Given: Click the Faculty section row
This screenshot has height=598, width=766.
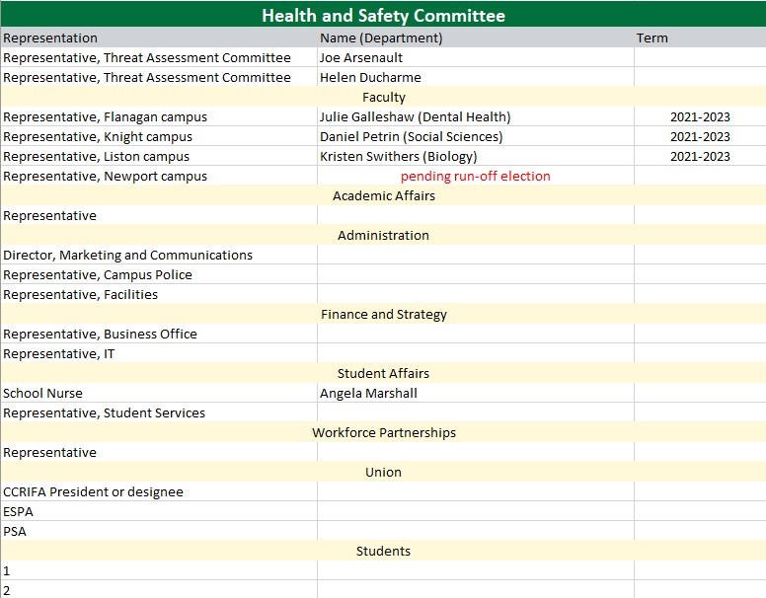Looking at the screenshot, I should [x=383, y=97].
